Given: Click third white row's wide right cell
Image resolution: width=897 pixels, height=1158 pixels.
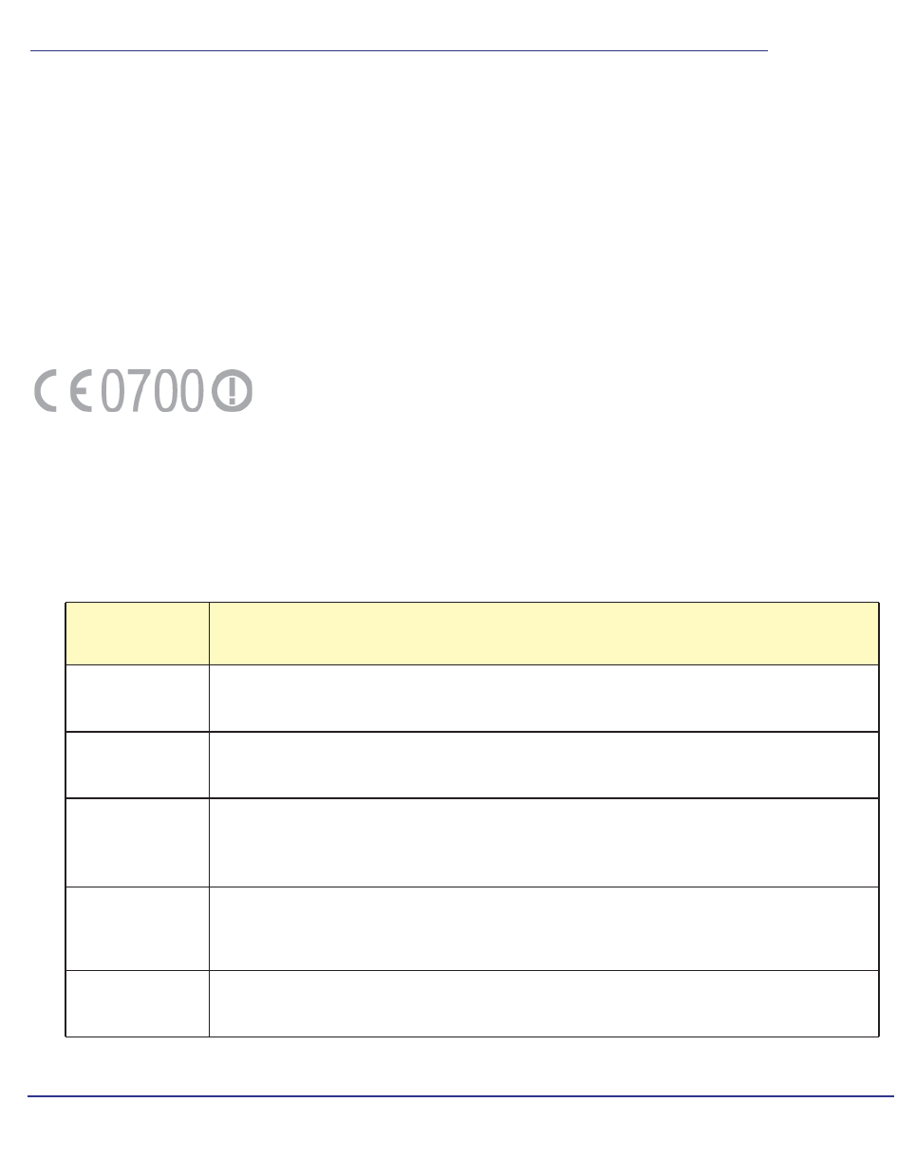Looking at the screenshot, I should coord(544,842).
